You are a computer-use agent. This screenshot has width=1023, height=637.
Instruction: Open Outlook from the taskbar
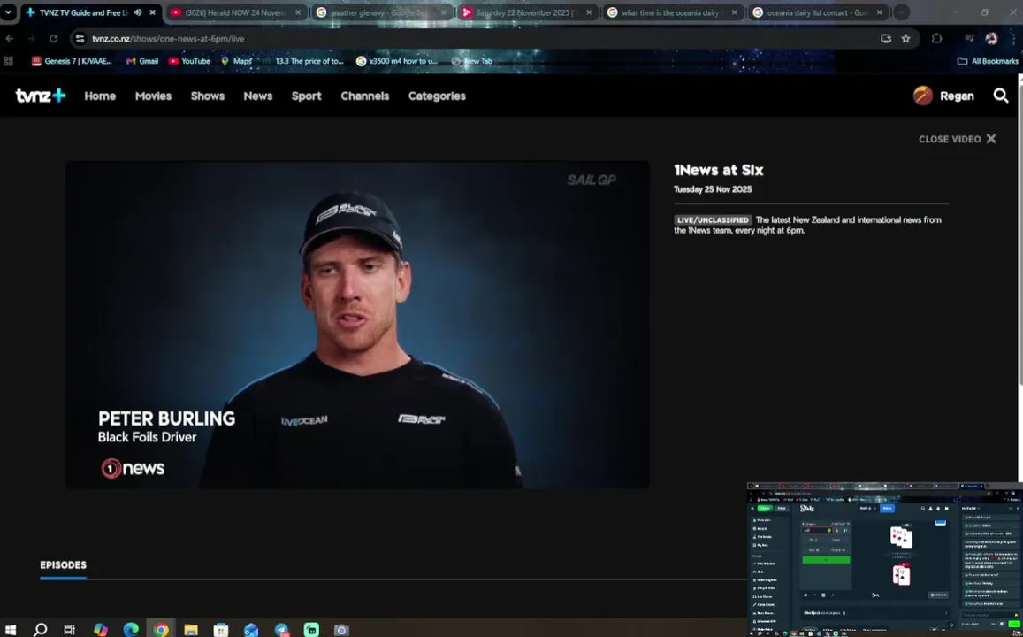pos(251,630)
